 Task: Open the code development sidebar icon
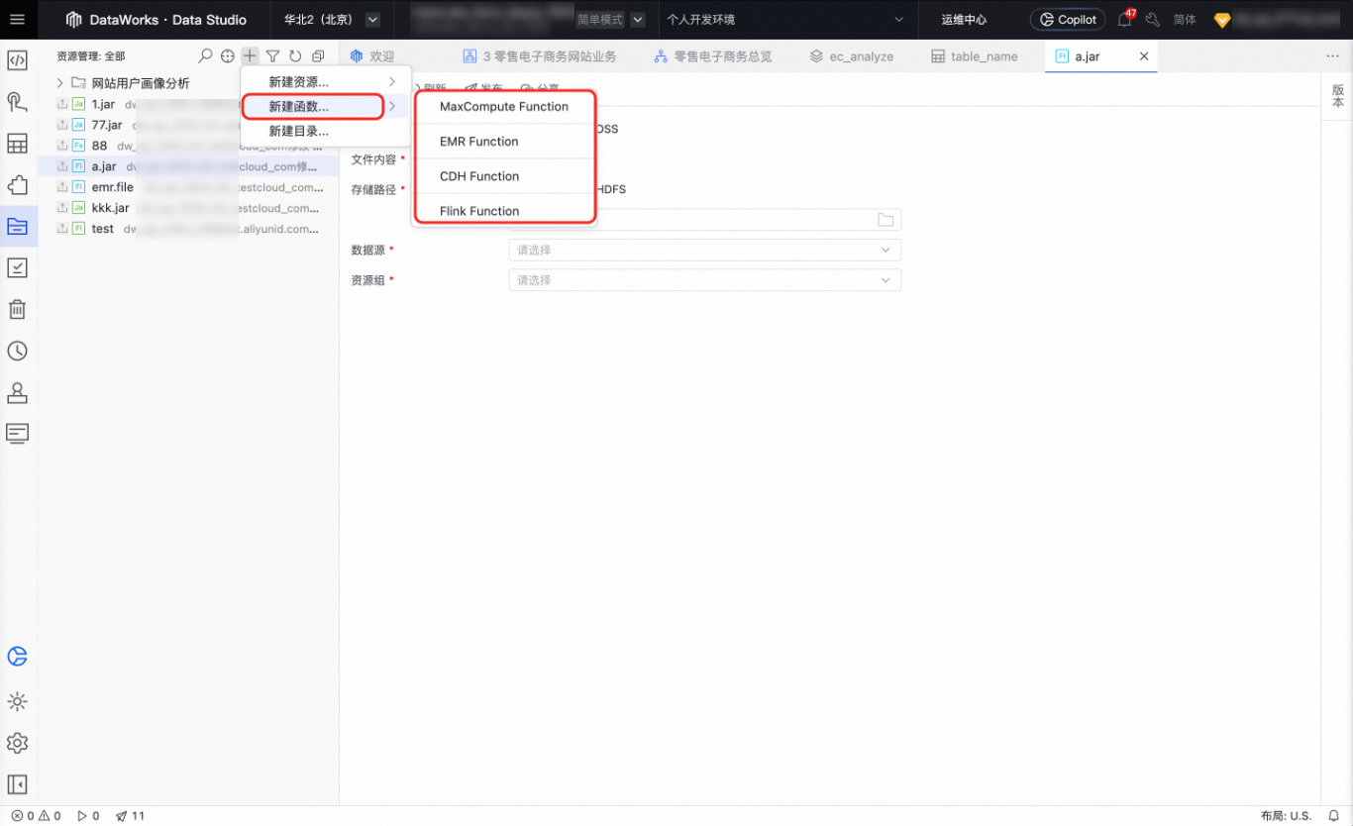tap(17, 59)
